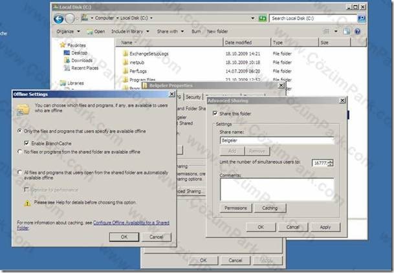Select the Program Files folder icon
The width and height of the screenshot is (394, 273).
pyautogui.click(x=125, y=80)
